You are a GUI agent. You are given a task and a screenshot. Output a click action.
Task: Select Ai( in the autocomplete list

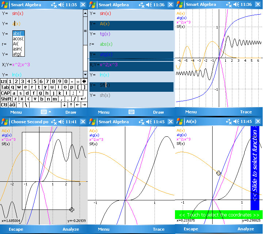coord(19,44)
